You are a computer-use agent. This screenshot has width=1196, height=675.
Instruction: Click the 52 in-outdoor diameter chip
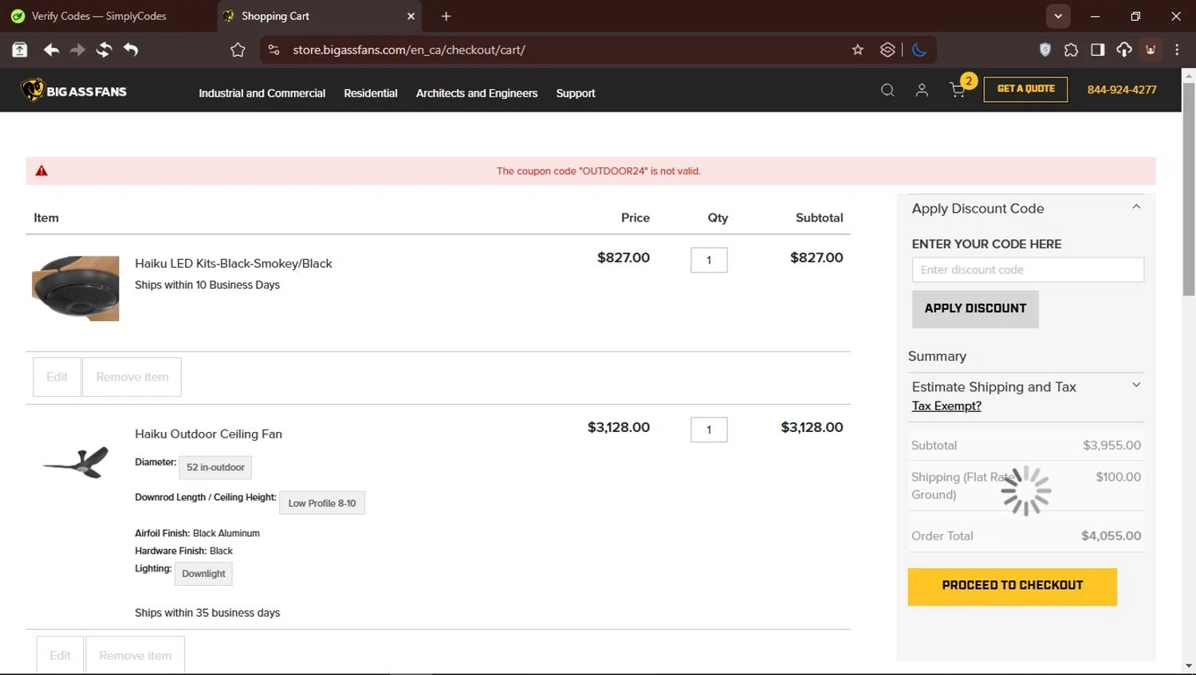pos(215,468)
